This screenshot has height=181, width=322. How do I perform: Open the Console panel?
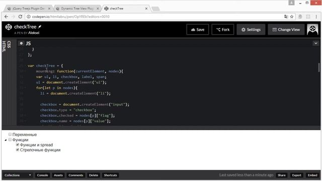click(42, 175)
